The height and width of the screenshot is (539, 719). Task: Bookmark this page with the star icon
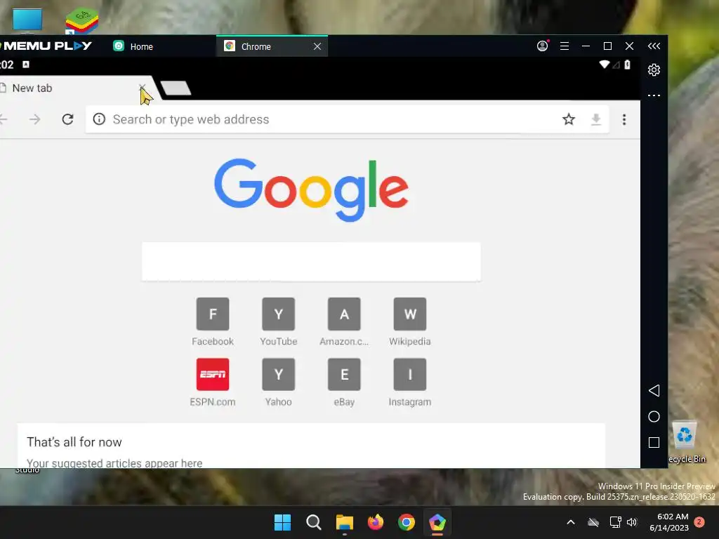[x=569, y=119]
